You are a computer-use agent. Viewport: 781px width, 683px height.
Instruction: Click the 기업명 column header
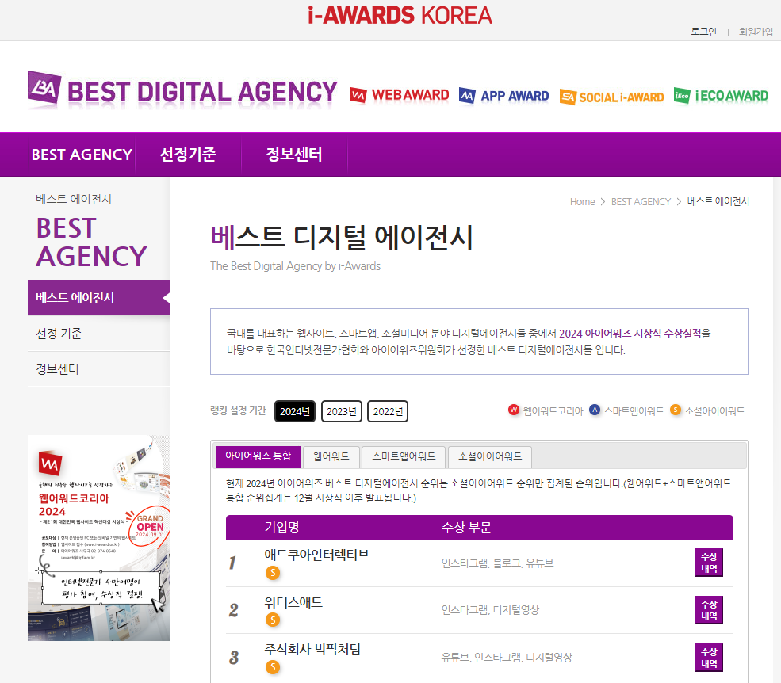click(282, 528)
